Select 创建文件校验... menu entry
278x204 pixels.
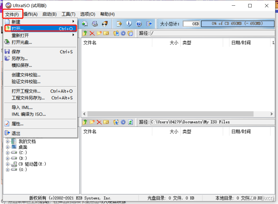coord(41,75)
